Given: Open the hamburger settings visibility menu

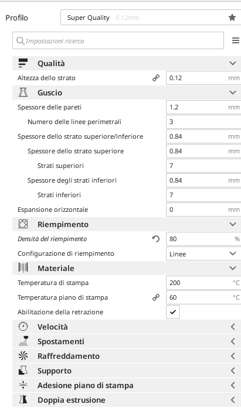Looking at the screenshot, I should click(x=236, y=40).
